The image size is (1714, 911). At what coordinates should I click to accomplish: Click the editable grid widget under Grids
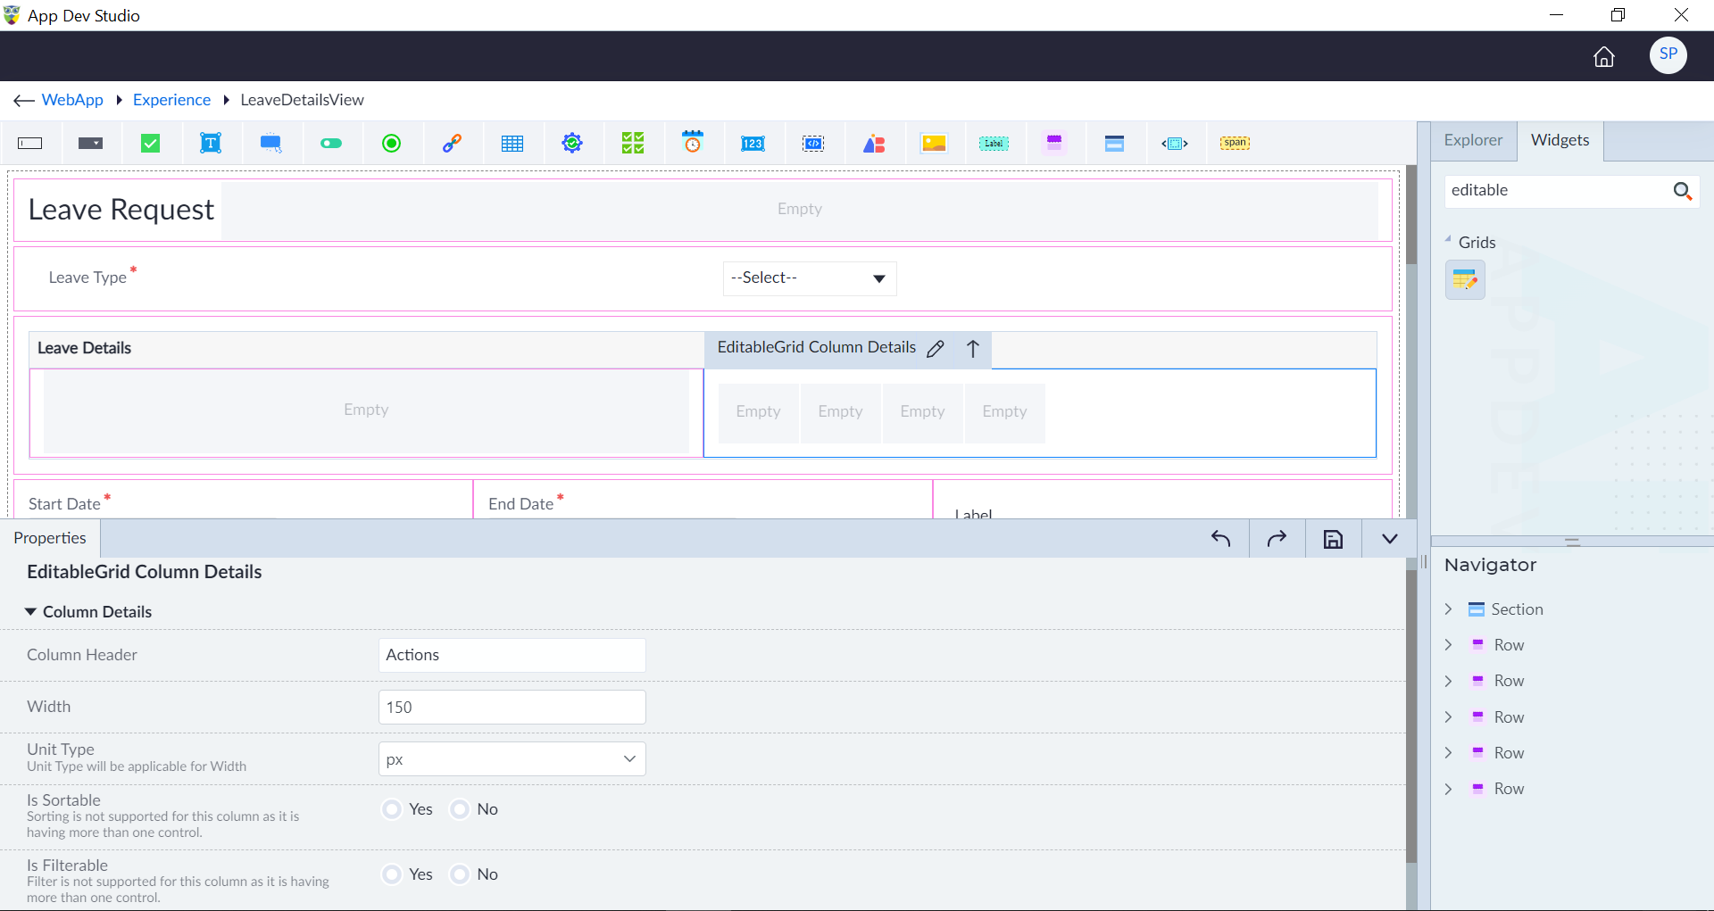pyautogui.click(x=1465, y=279)
